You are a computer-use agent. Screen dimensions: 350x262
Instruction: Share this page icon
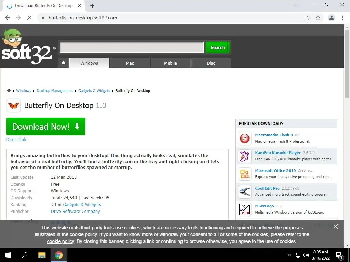click(x=307, y=18)
